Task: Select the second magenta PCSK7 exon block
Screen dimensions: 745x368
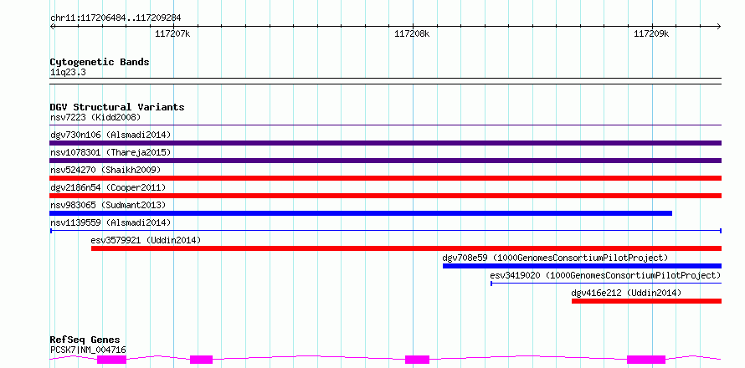Action: pos(202,360)
